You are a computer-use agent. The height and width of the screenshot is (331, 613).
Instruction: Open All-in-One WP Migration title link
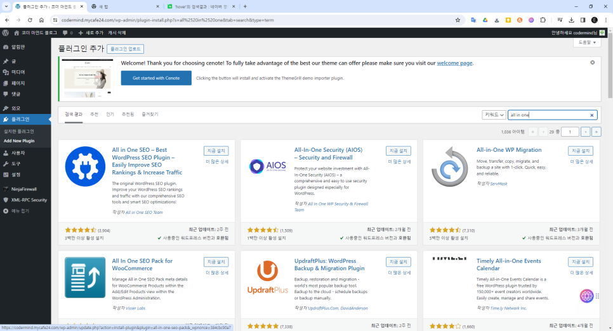[x=509, y=150]
